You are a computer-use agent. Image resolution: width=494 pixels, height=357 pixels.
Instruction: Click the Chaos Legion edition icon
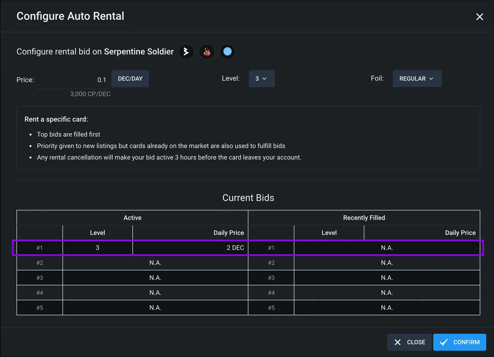(x=186, y=52)
